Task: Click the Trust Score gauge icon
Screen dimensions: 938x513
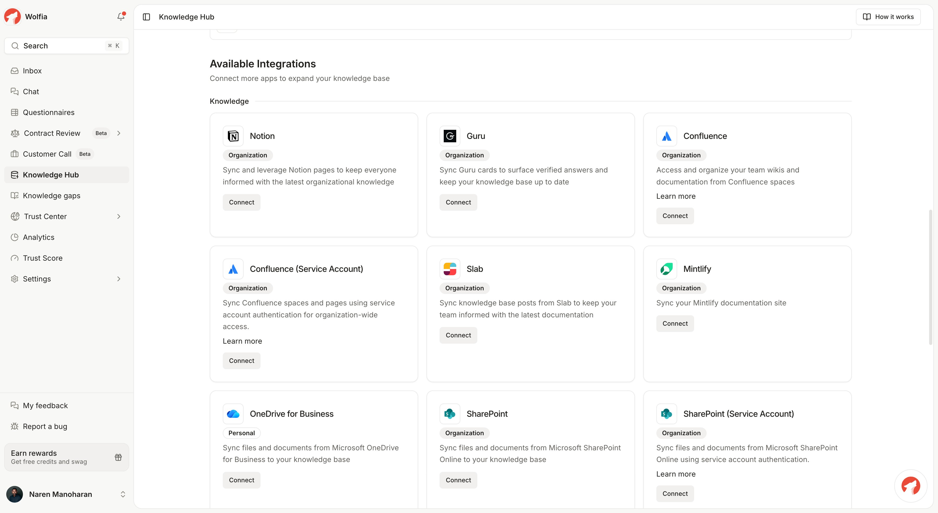Action: coord(15,258)
